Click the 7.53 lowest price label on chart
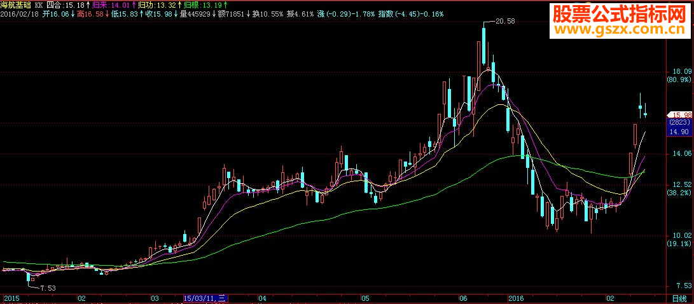694x304 pixels. click(48, 288)
